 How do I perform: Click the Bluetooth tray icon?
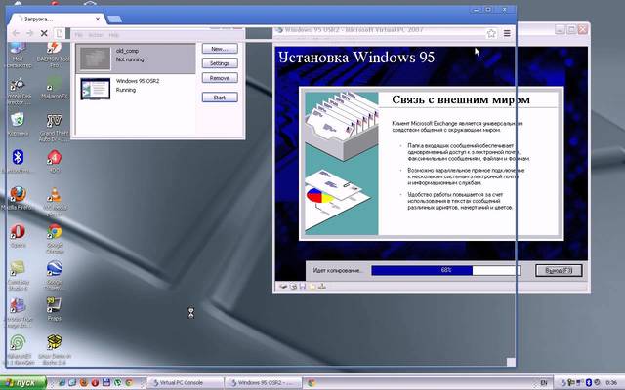pos(589,383)
